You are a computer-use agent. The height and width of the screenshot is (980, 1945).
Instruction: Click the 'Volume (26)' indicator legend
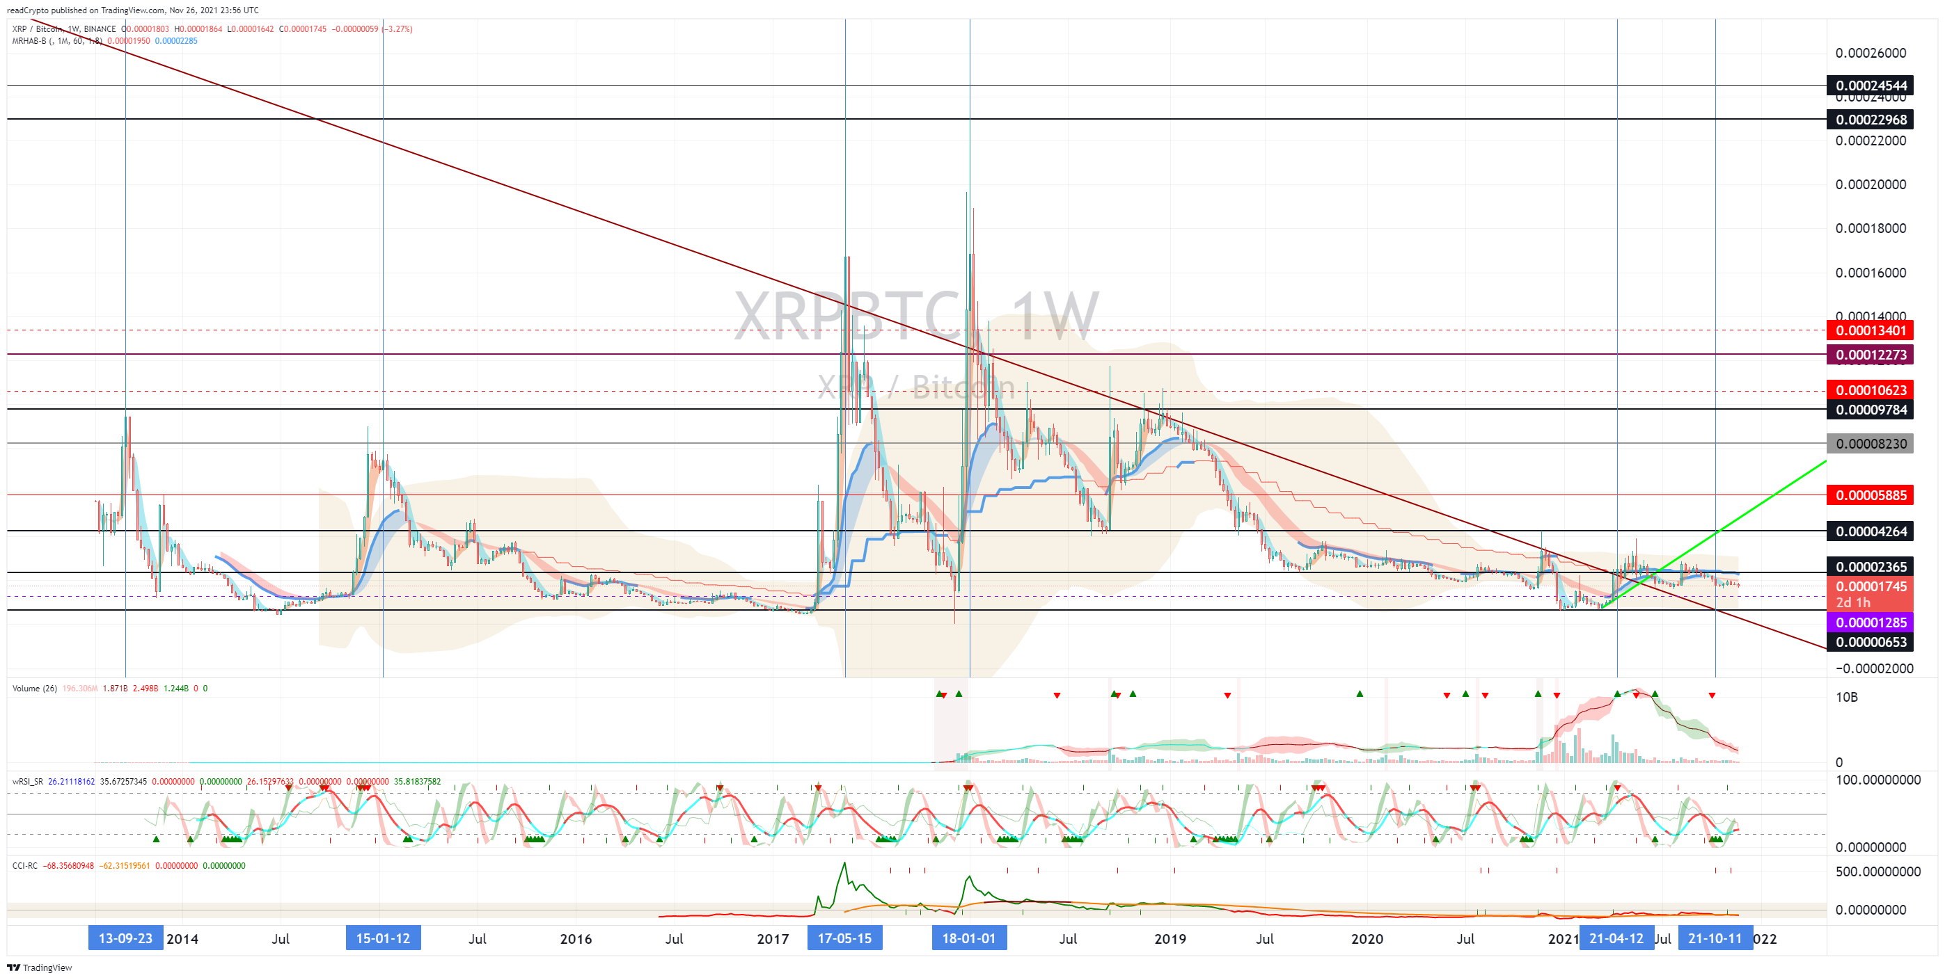pos(34,688)
